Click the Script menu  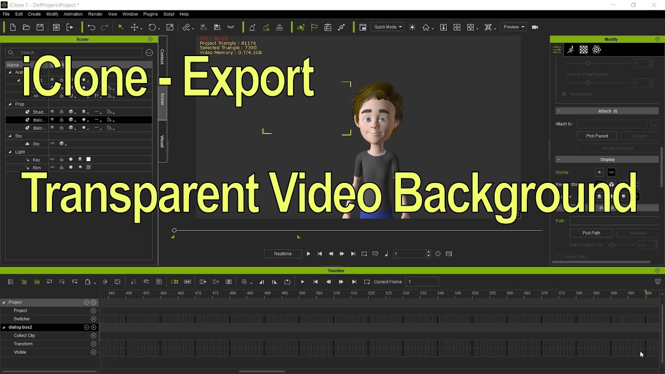pyautogui.click(x=169, y=14)
